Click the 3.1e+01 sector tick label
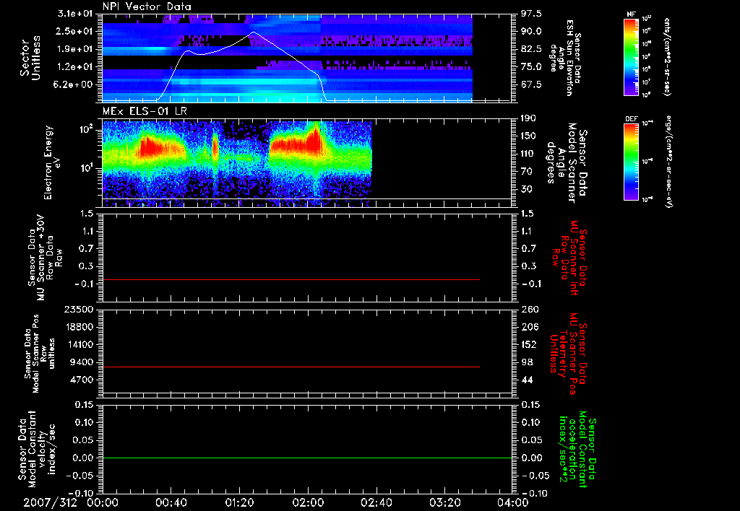This screenshot has height=511, width=740. [74, 14]
